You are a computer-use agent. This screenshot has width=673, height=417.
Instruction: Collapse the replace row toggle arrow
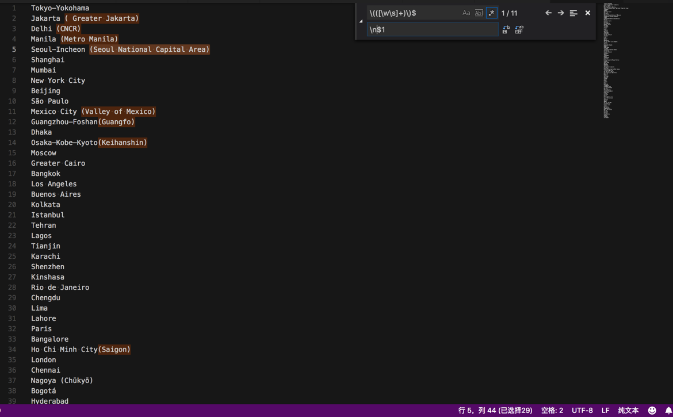361,21
